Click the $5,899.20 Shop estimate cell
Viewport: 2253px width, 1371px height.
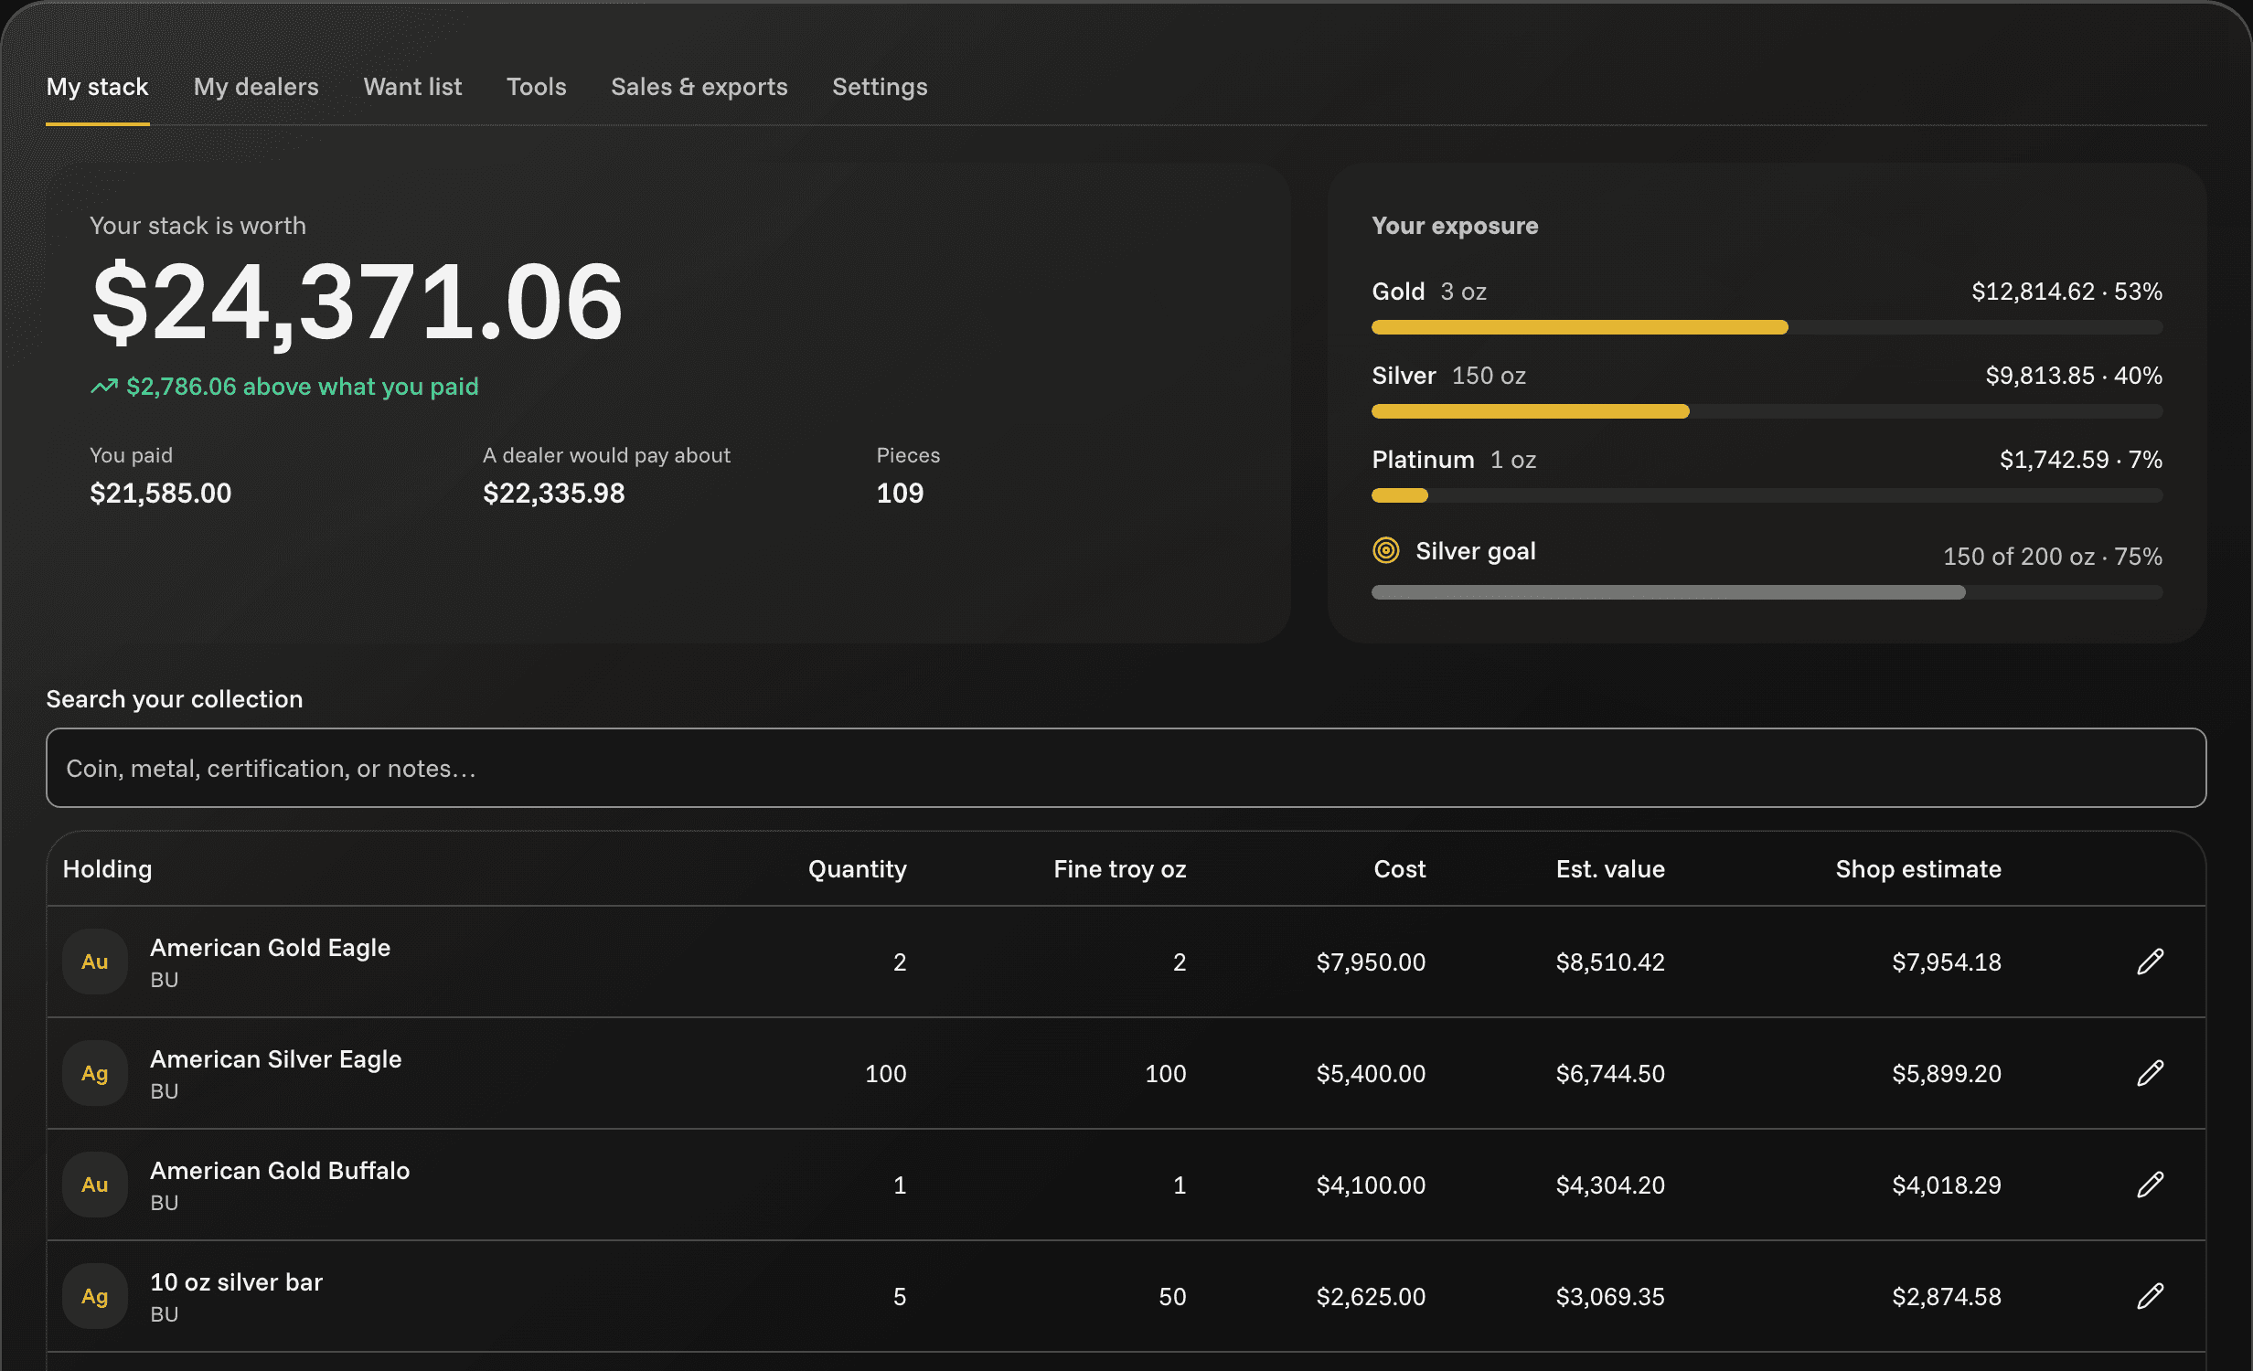coord(1947,1073)
